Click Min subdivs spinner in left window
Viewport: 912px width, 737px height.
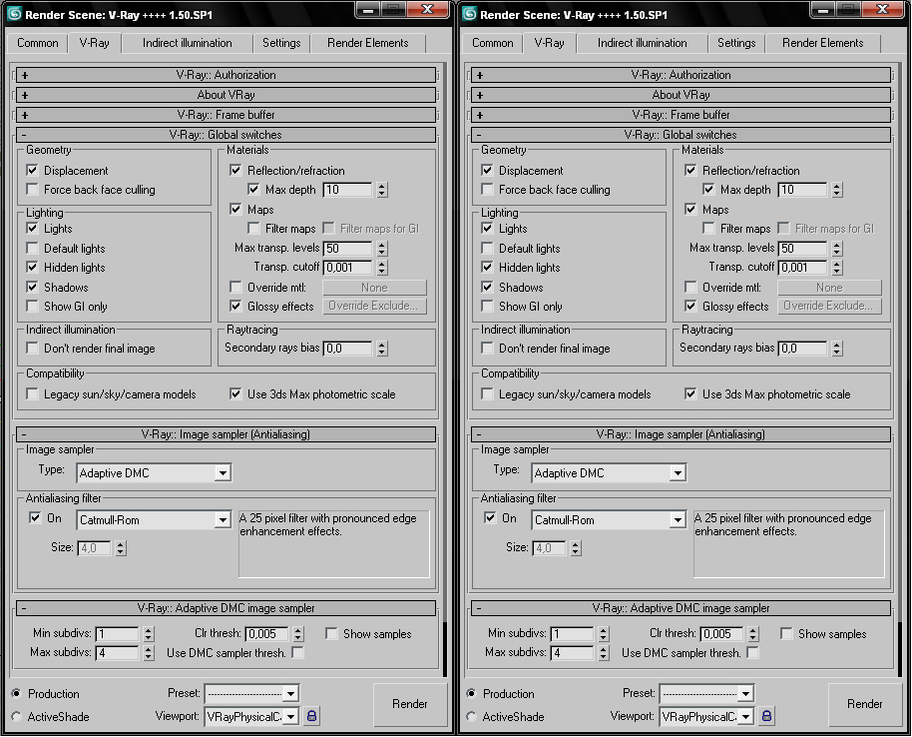tap(149, 634)
